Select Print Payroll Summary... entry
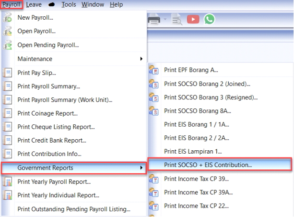 pos(49,86)
